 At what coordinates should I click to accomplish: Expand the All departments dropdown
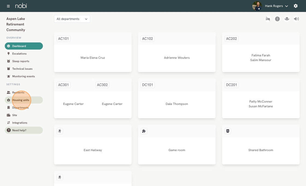[x=72, y=19]
